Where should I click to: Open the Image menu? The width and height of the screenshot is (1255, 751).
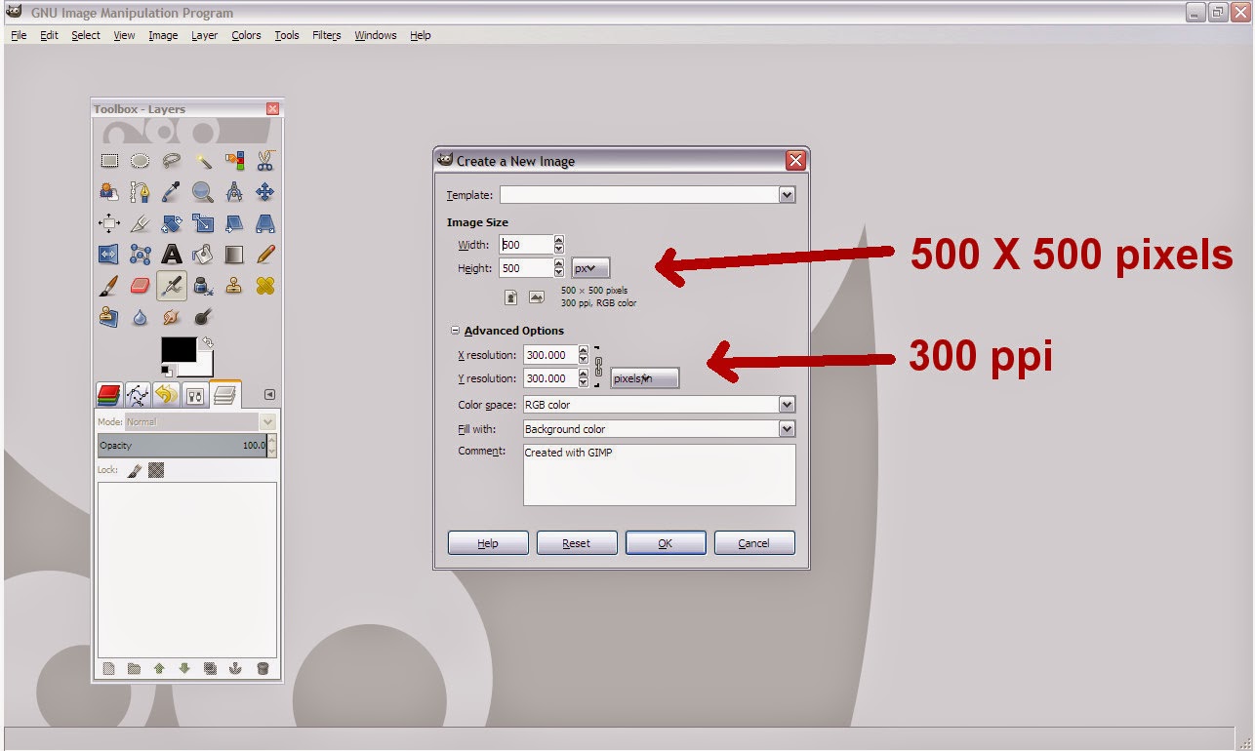coord(163,35)
